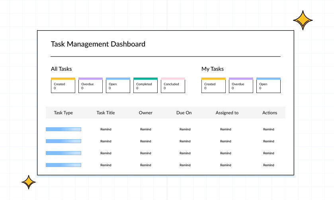Sort by the Task Type column header

[x=63, y=113]
